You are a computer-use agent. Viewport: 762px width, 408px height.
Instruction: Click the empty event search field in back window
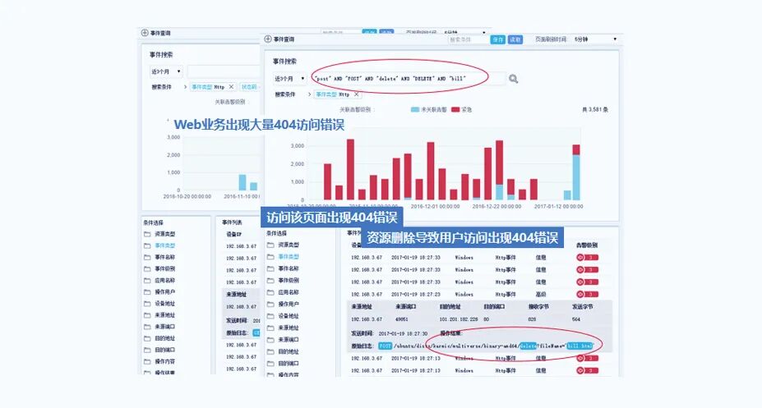coord(224,71)
